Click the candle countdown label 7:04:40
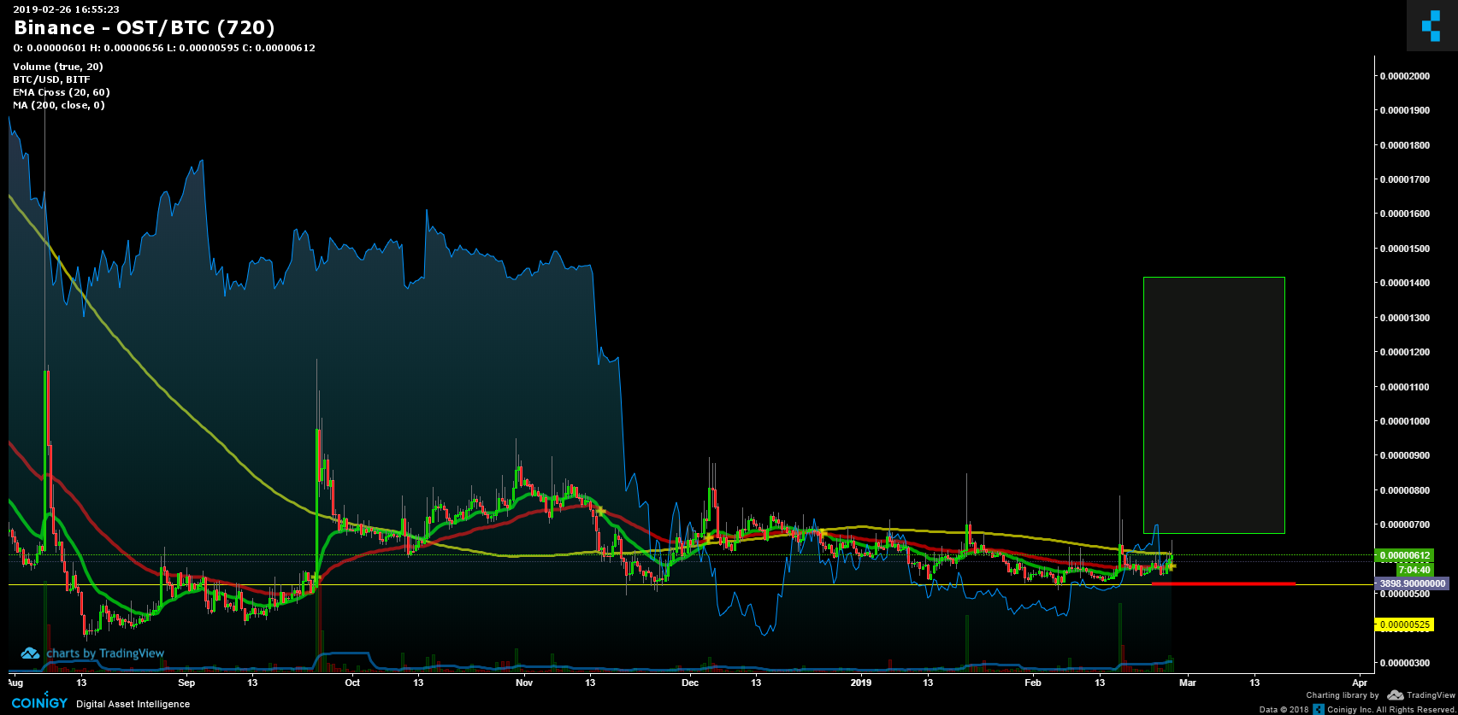The width and height of the screenshot is (1458, 715). point(1414,569)
